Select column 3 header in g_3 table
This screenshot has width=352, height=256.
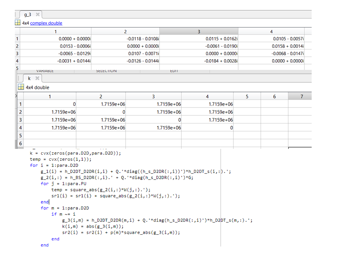click(199, 32)
